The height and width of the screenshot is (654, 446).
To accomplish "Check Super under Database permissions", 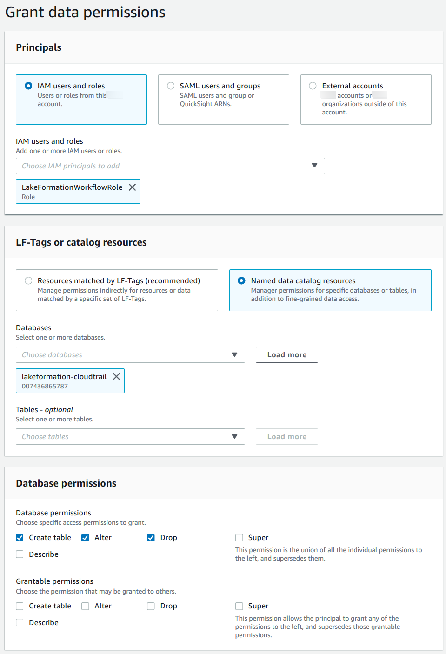I will pos(239,538).
